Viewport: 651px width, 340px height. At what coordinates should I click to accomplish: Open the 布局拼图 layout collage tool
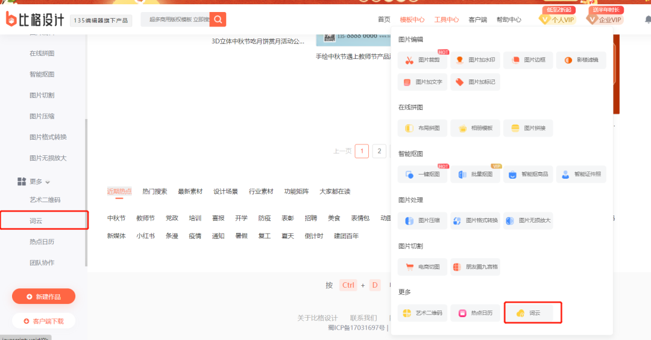pos(423,128)
